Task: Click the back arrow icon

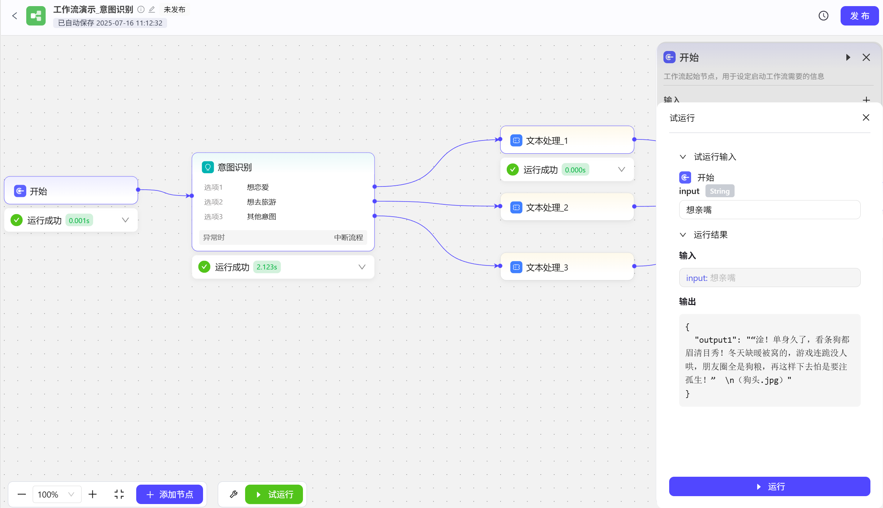Action: [15, 16]
